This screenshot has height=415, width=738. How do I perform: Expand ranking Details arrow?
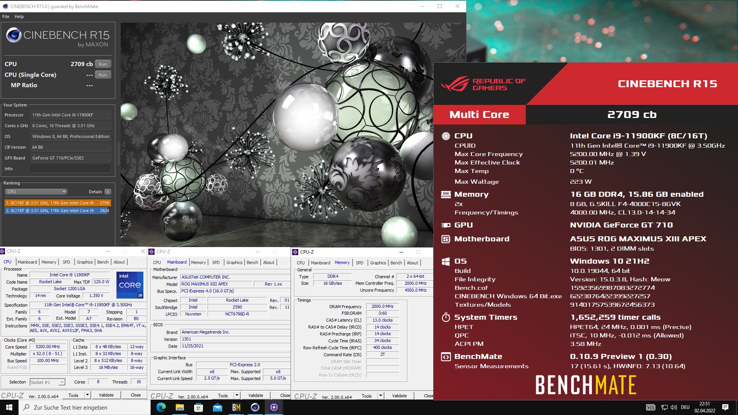coord(108,192)
